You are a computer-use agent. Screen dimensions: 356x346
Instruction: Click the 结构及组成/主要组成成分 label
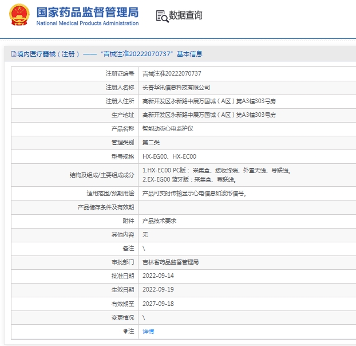pos(102,175)
